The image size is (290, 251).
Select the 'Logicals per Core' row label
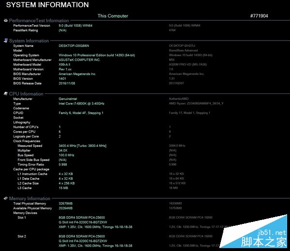pos(26,136)
